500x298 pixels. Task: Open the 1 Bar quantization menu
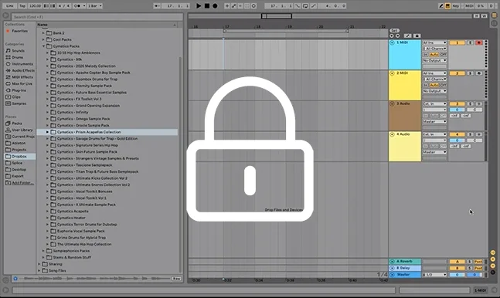pos(95,5)
